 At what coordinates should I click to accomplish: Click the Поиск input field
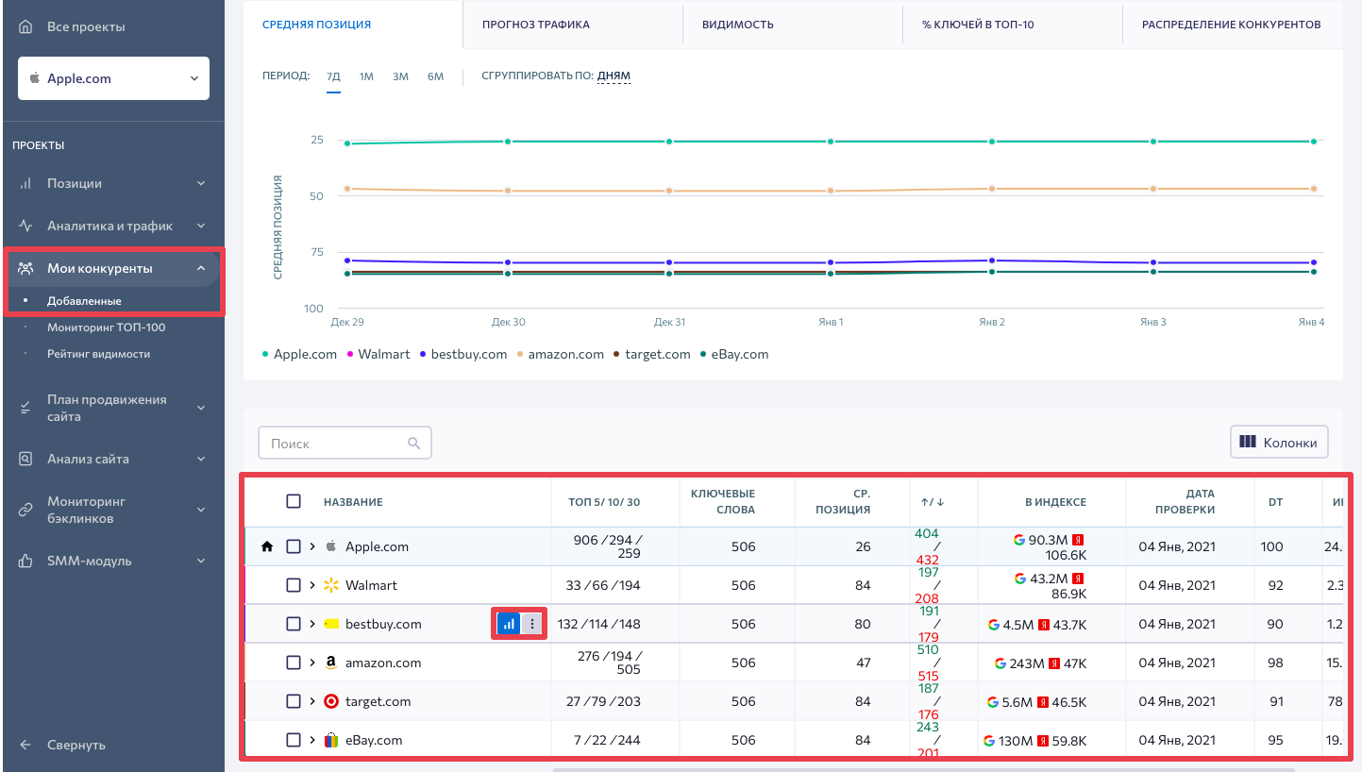(x=345, y=443)
